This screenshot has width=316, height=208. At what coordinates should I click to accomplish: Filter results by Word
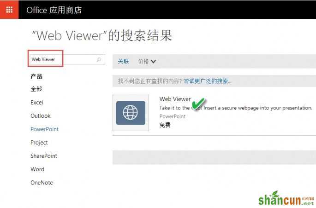[37, 169]
